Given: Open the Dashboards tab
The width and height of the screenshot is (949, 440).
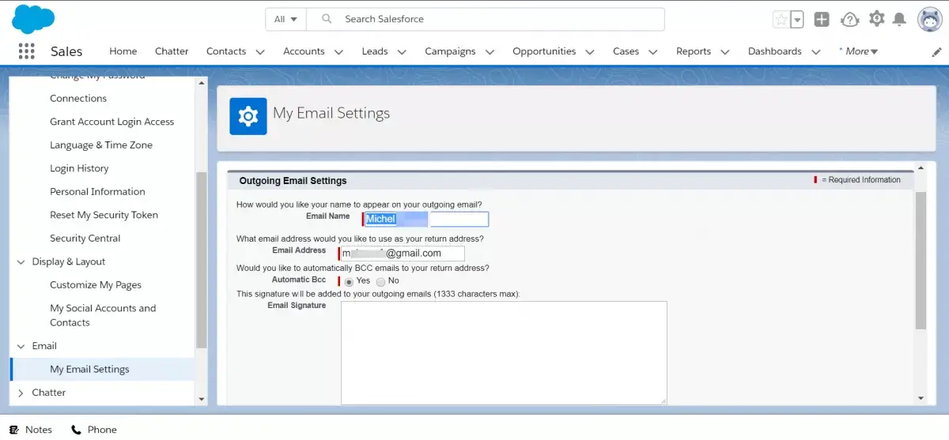Looking at the screenshot, I should (775, 51).
